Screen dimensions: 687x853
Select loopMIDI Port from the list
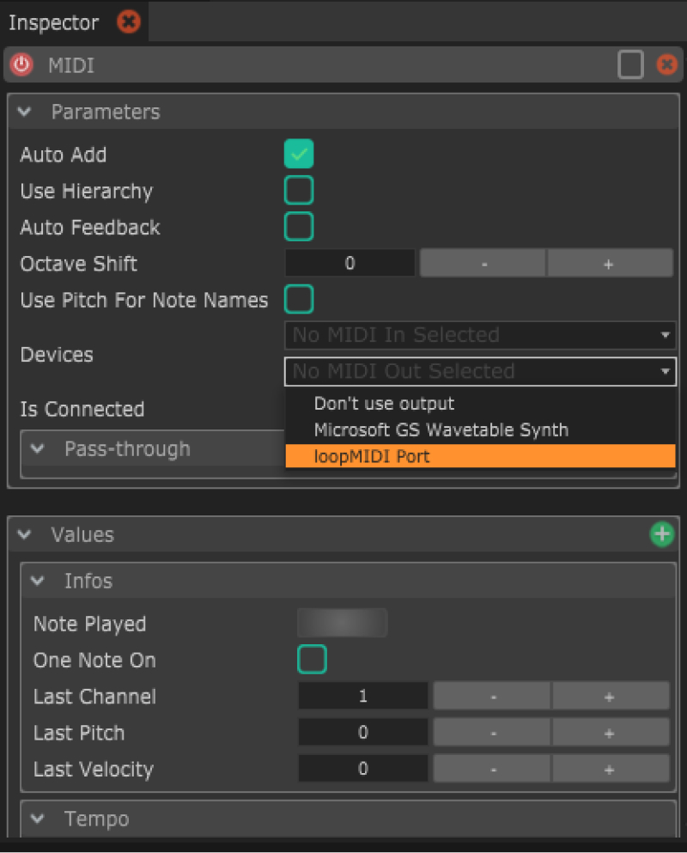(x=479, y=456)
